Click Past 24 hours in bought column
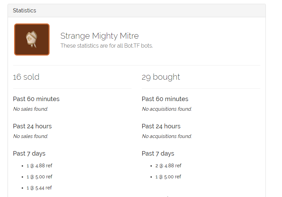Image resolution: width=282 pixels, height=197 pixels. 161,126
